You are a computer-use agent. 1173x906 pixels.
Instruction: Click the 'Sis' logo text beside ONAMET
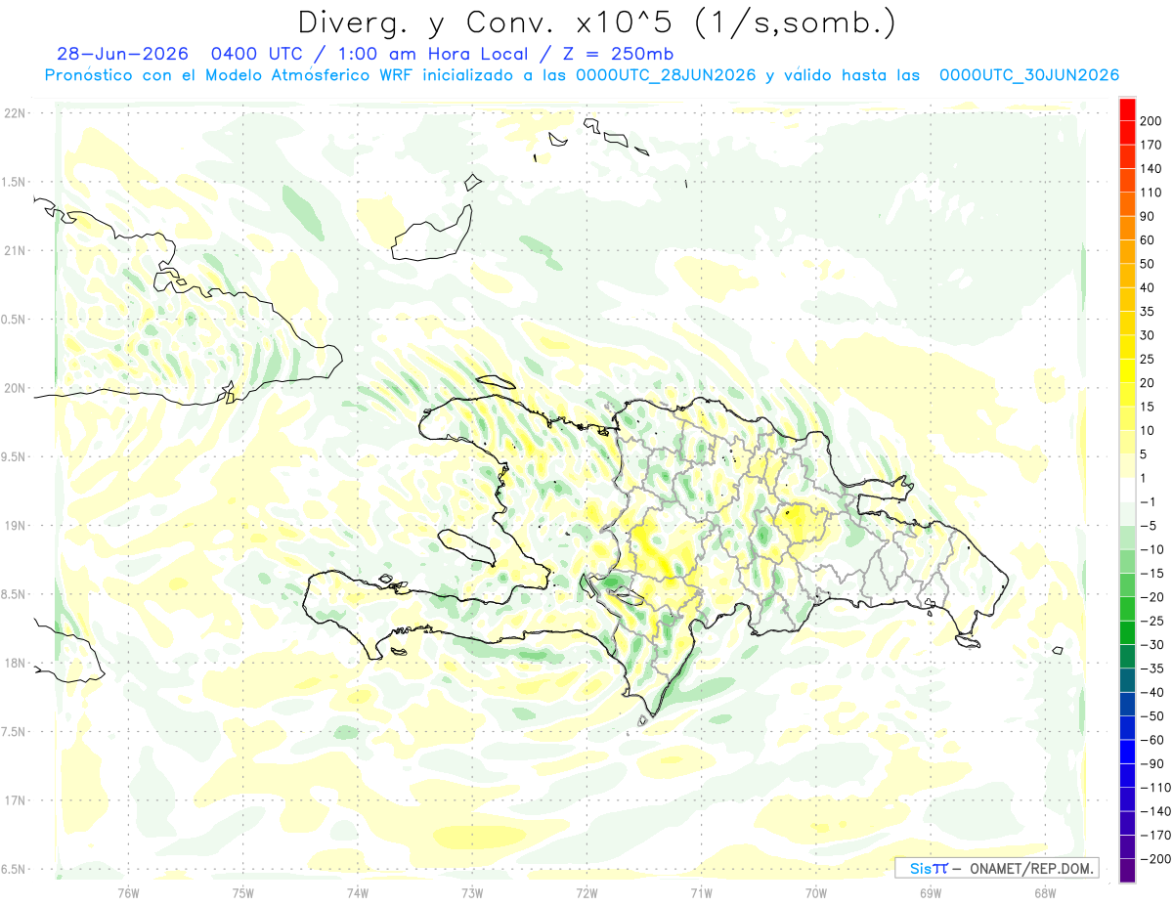919,868
